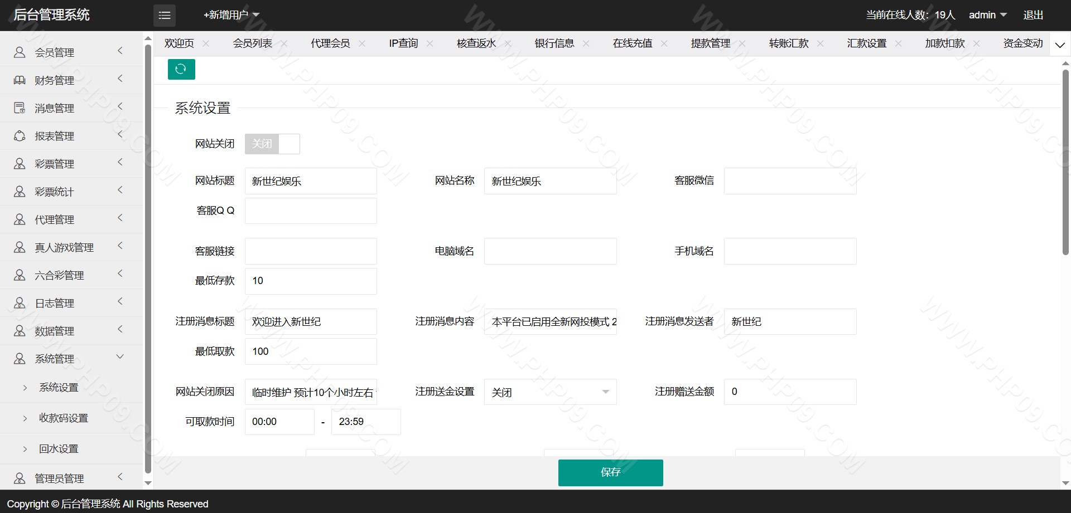Close the 银行信息 tab
This screenshot has width=1071, height=513.
pos(586,43)
